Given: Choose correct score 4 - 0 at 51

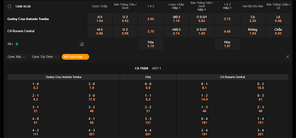Looking at the screenshot, I should click(36, 121).
